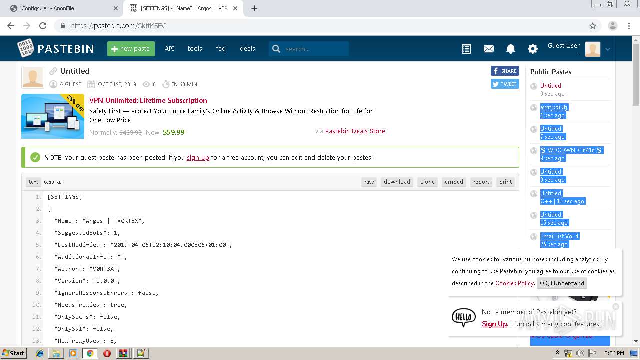
Task: Open the awifjsdiufj public paste
Action: click(x=554, y=107)
